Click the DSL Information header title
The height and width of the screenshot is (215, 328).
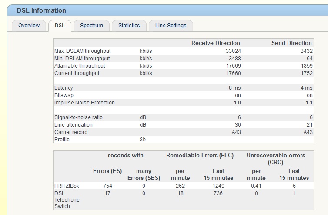coord(41,10)
